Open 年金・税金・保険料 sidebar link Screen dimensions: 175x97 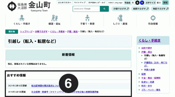coord(151,78)
